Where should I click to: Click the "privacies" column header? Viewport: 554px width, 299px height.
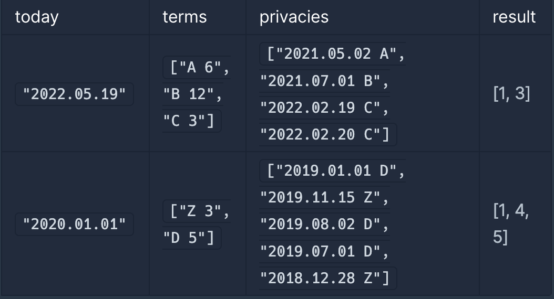click(294, 17)
